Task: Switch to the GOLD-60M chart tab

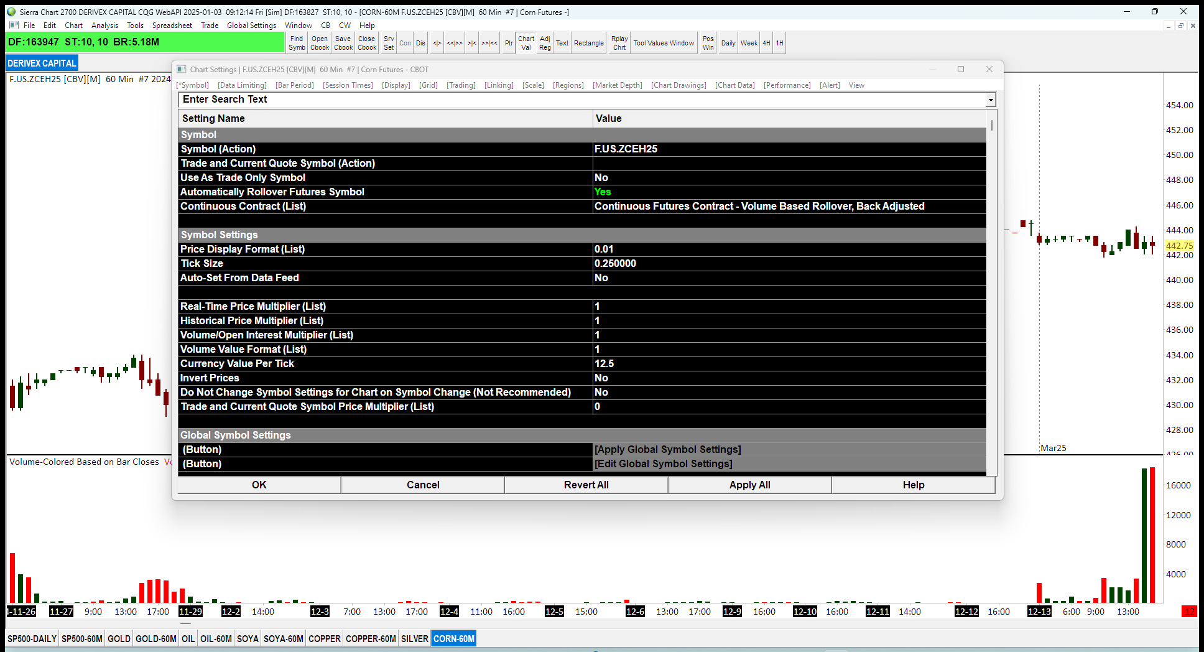Action: click(155, 639)
